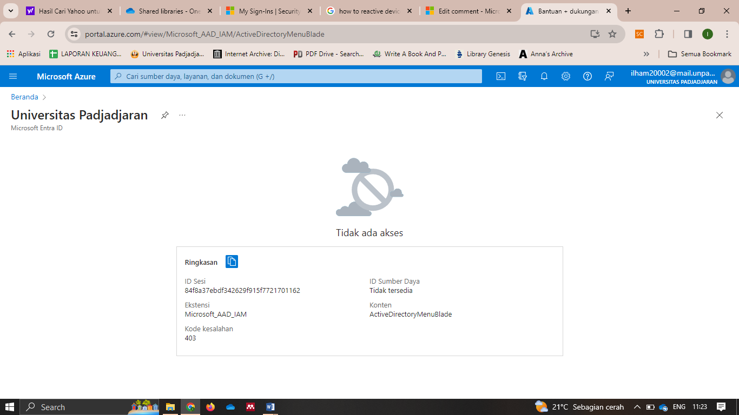739x415 pixels.
Task: Click Microsoft_AAD_IAM extension value
Action: coord(216,314)
